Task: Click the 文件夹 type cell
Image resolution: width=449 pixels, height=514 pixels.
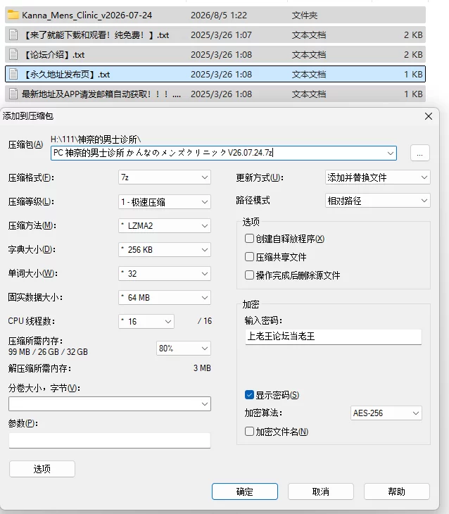Action: pyautogui.click(x=305, y=15)
